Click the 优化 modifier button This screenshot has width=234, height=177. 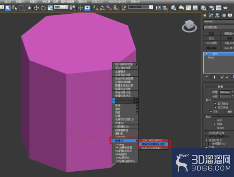212,38
